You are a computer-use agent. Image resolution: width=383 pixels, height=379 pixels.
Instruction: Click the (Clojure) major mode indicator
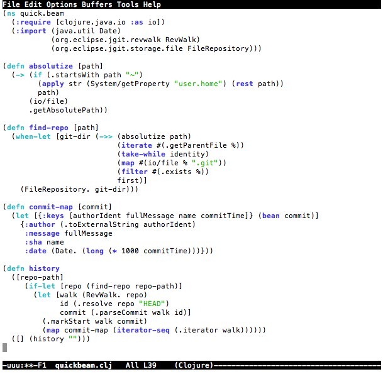(x=194, y=365)
